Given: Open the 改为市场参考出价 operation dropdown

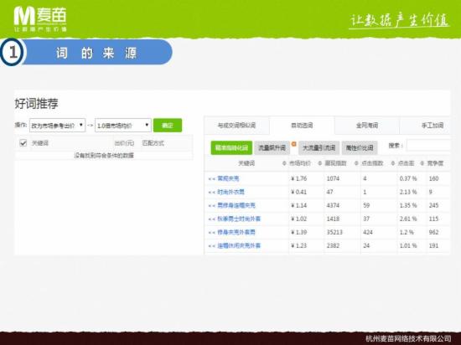Looking at the screenshot, I should tap(57, 126).
